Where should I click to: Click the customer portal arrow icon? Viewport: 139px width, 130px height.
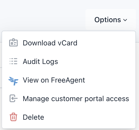click(13, 98)
